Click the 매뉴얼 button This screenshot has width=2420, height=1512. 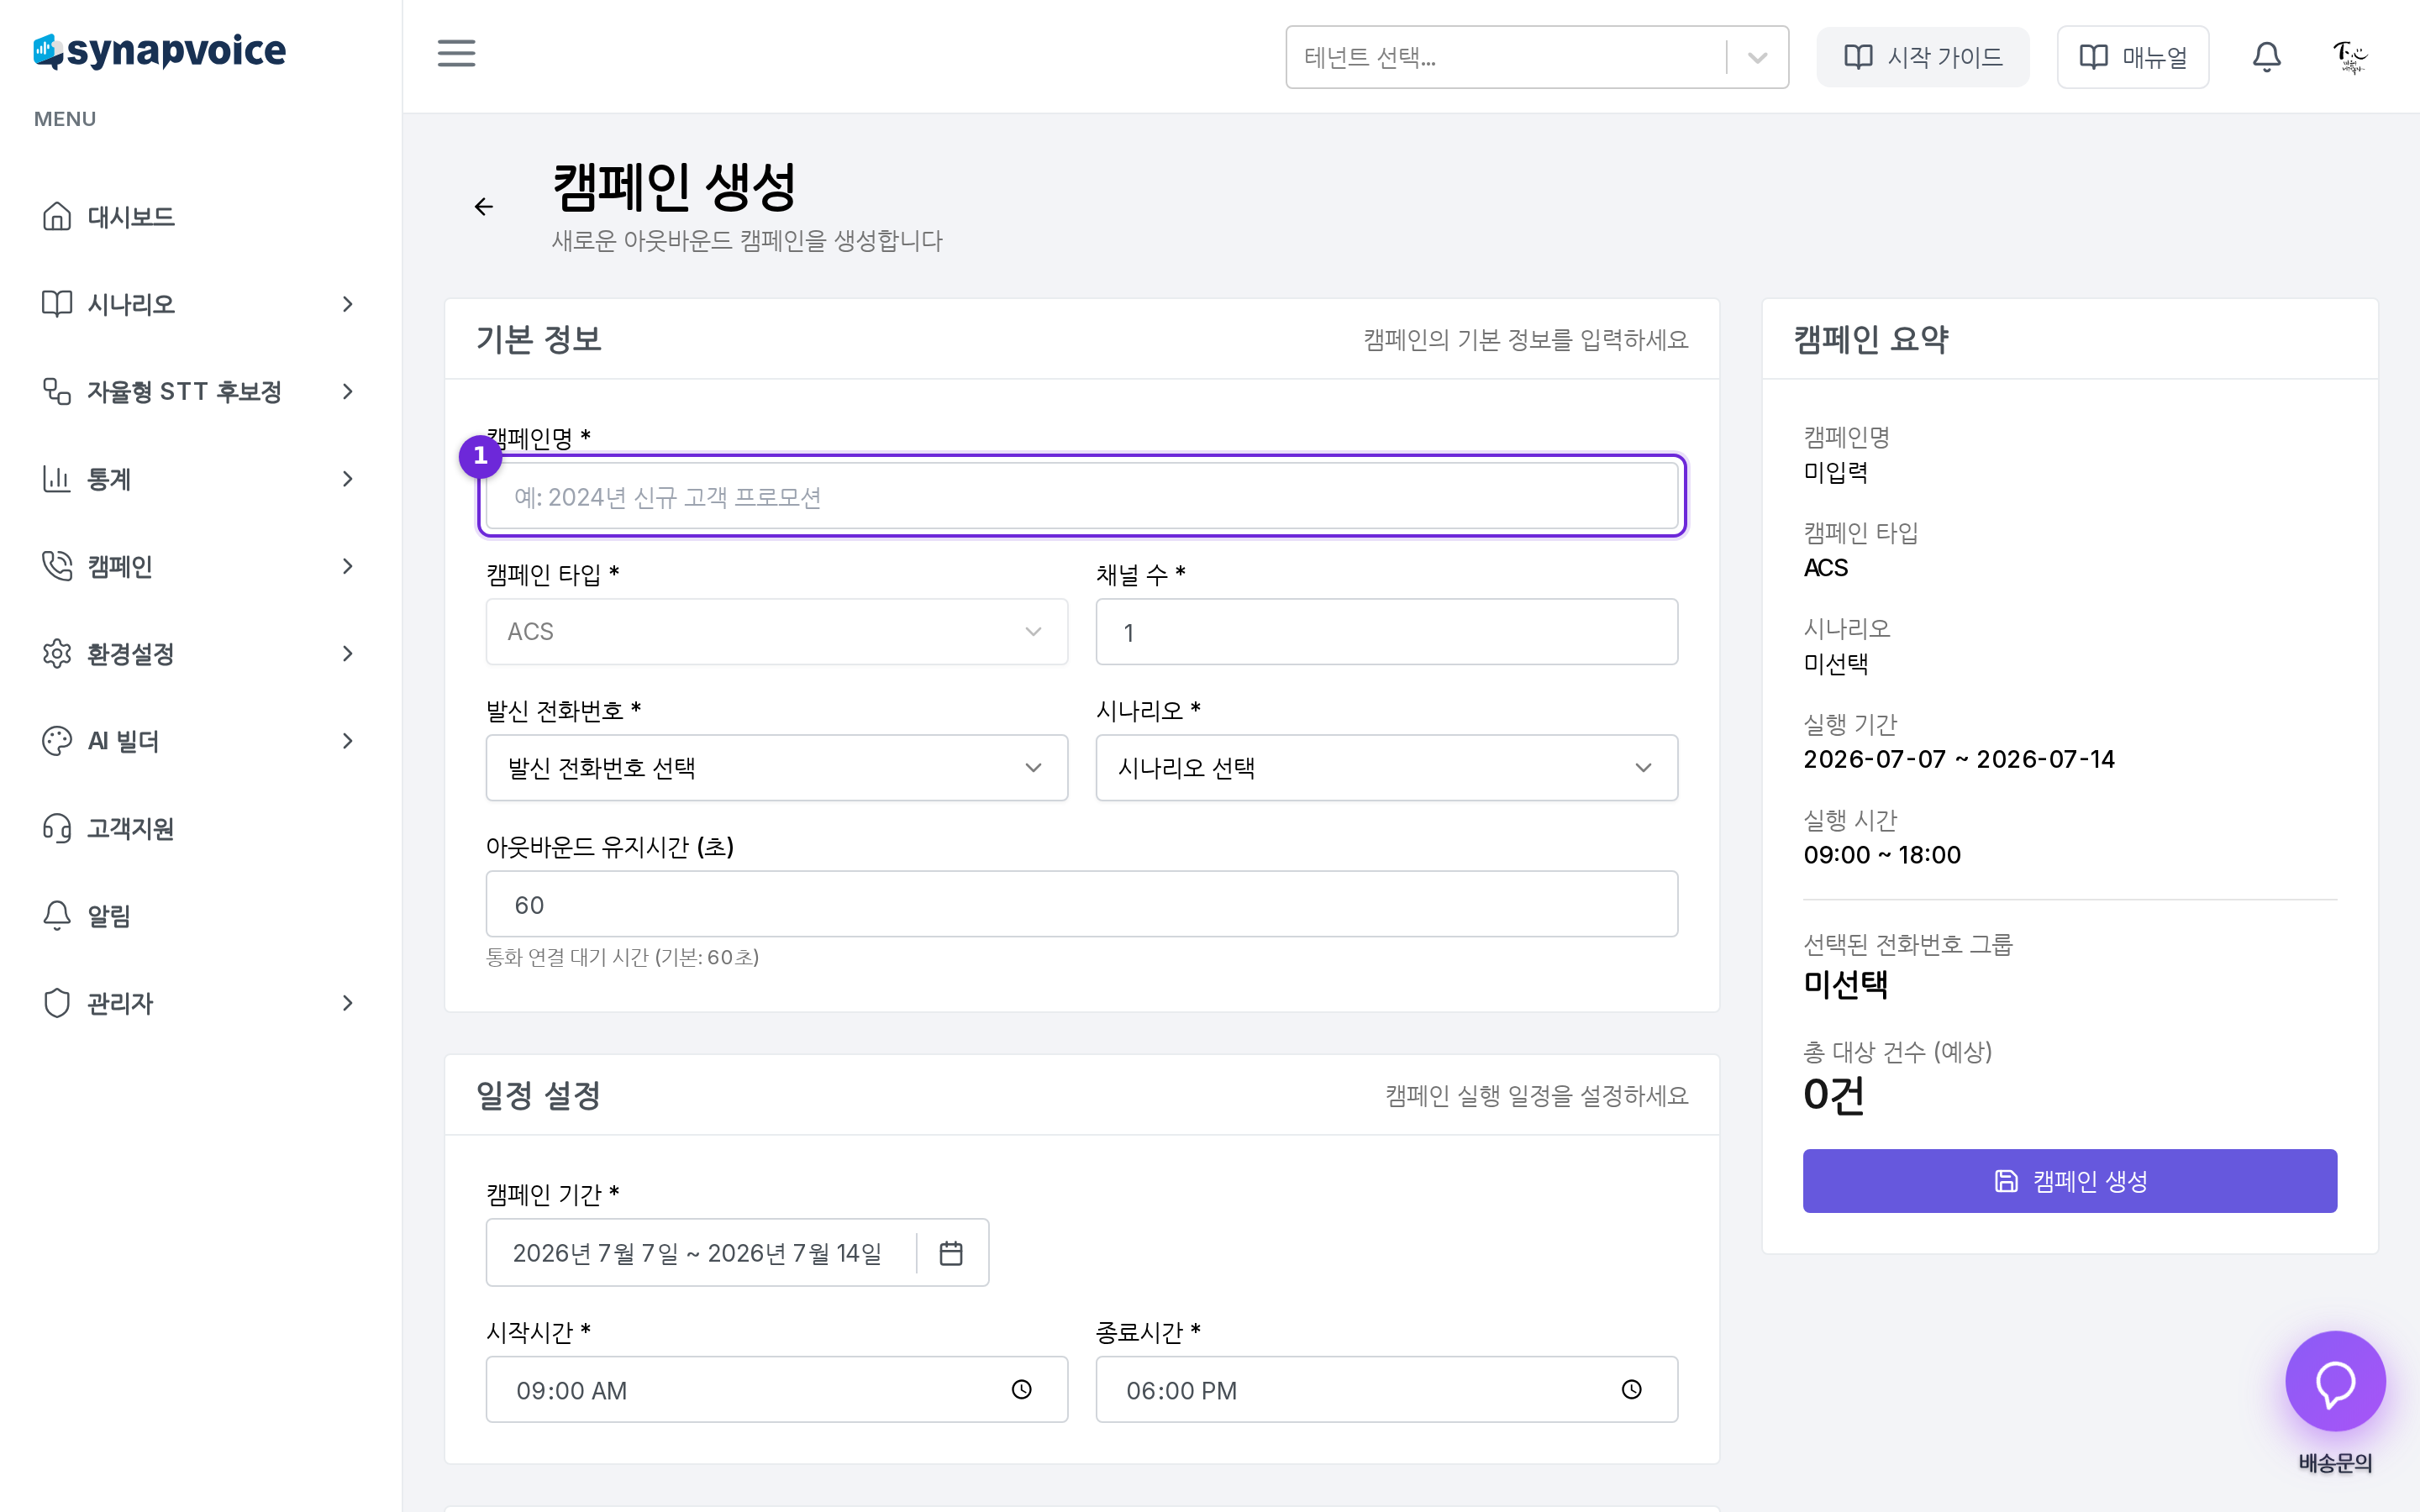point(2132,57)
